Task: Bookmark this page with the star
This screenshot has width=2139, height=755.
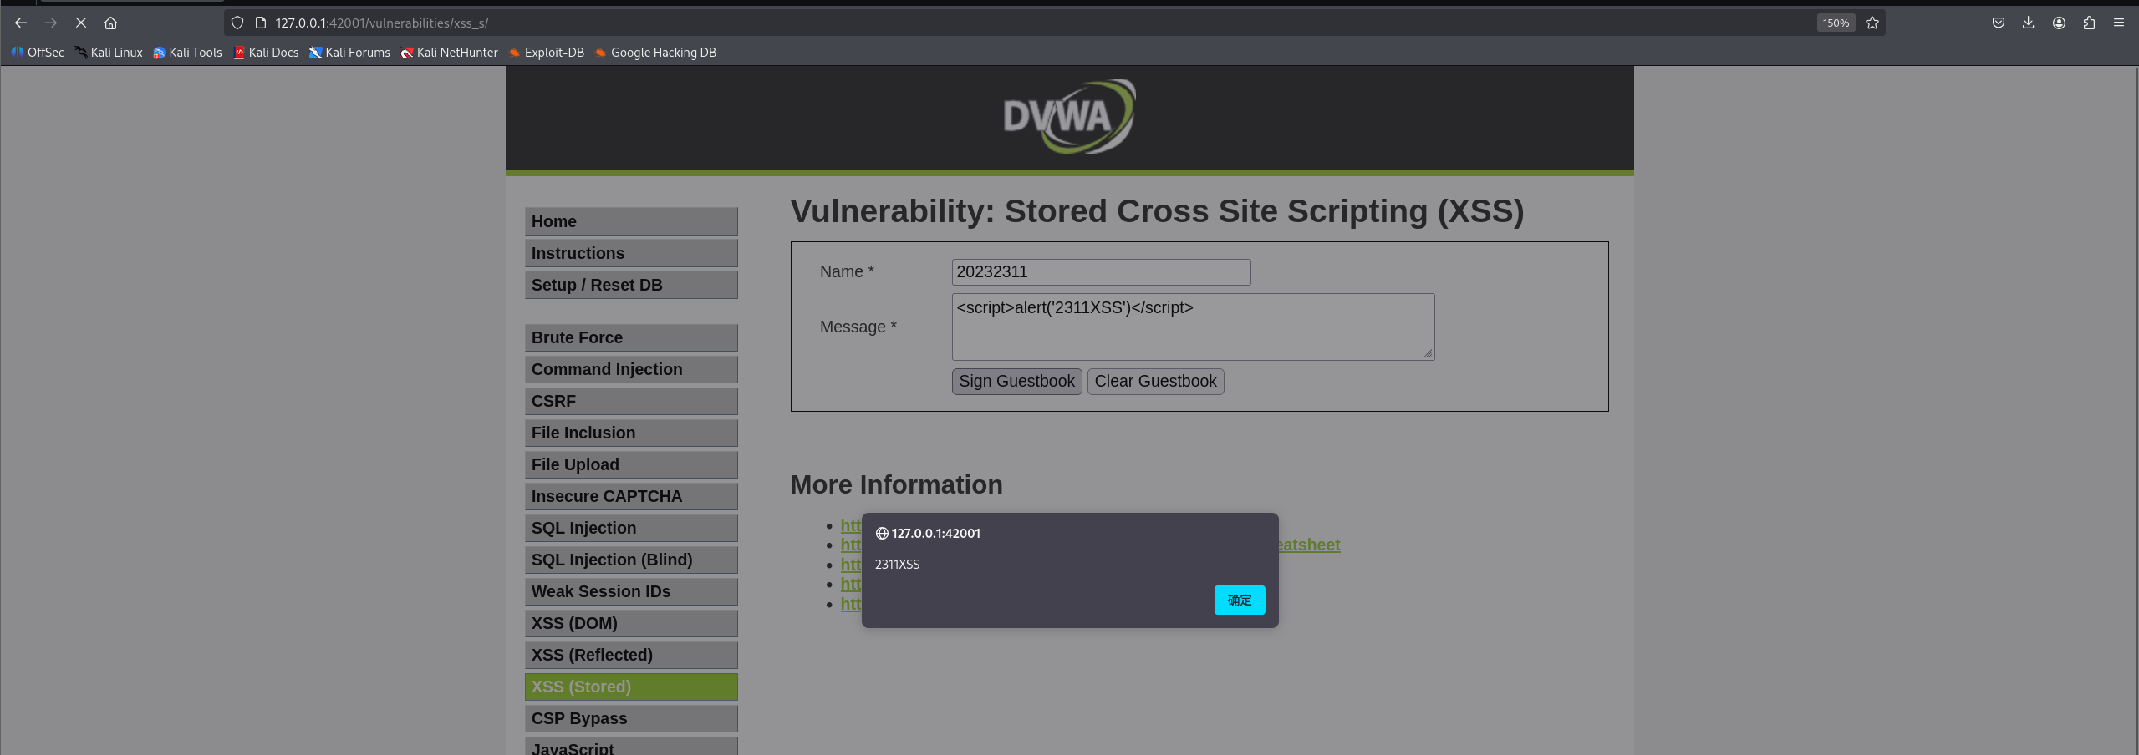Action: point(1872,23)
